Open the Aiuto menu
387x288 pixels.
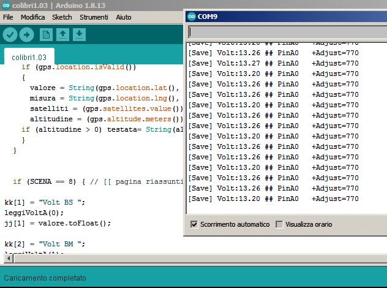click(x=124, y=17)
